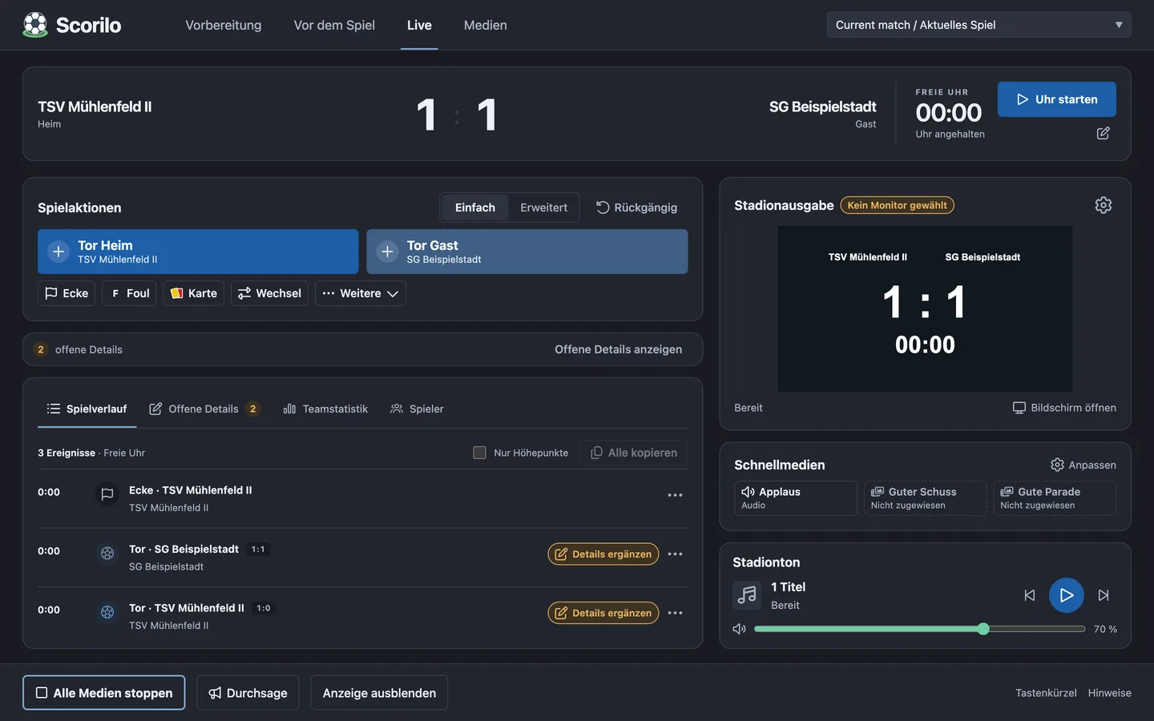Go to Vorbereitung tab

(x=224, y=25)
